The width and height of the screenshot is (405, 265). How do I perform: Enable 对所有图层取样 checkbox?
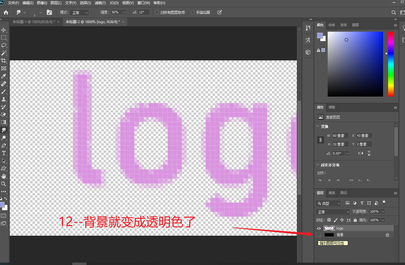(157, 12)
